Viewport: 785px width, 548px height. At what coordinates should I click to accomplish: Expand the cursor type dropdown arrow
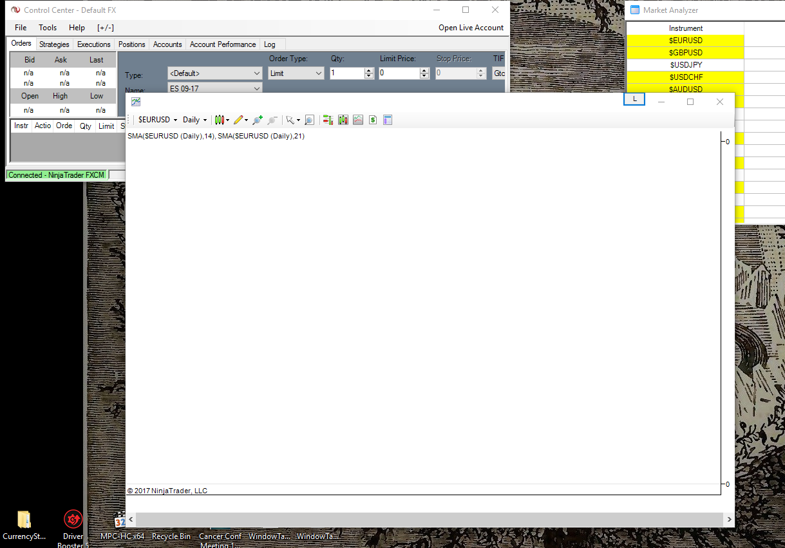click(299, 120)
